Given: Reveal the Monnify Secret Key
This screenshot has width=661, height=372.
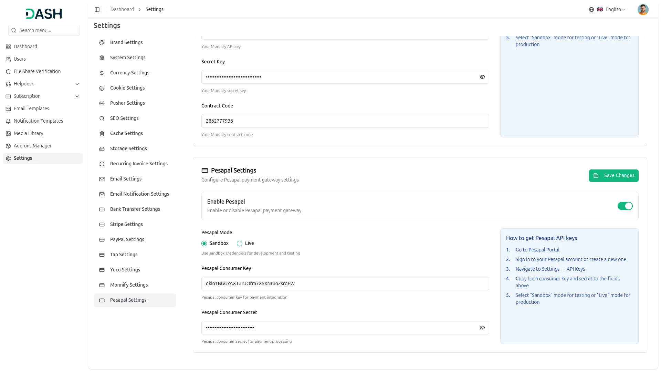Looking at the screenshot, I should 482,77.
